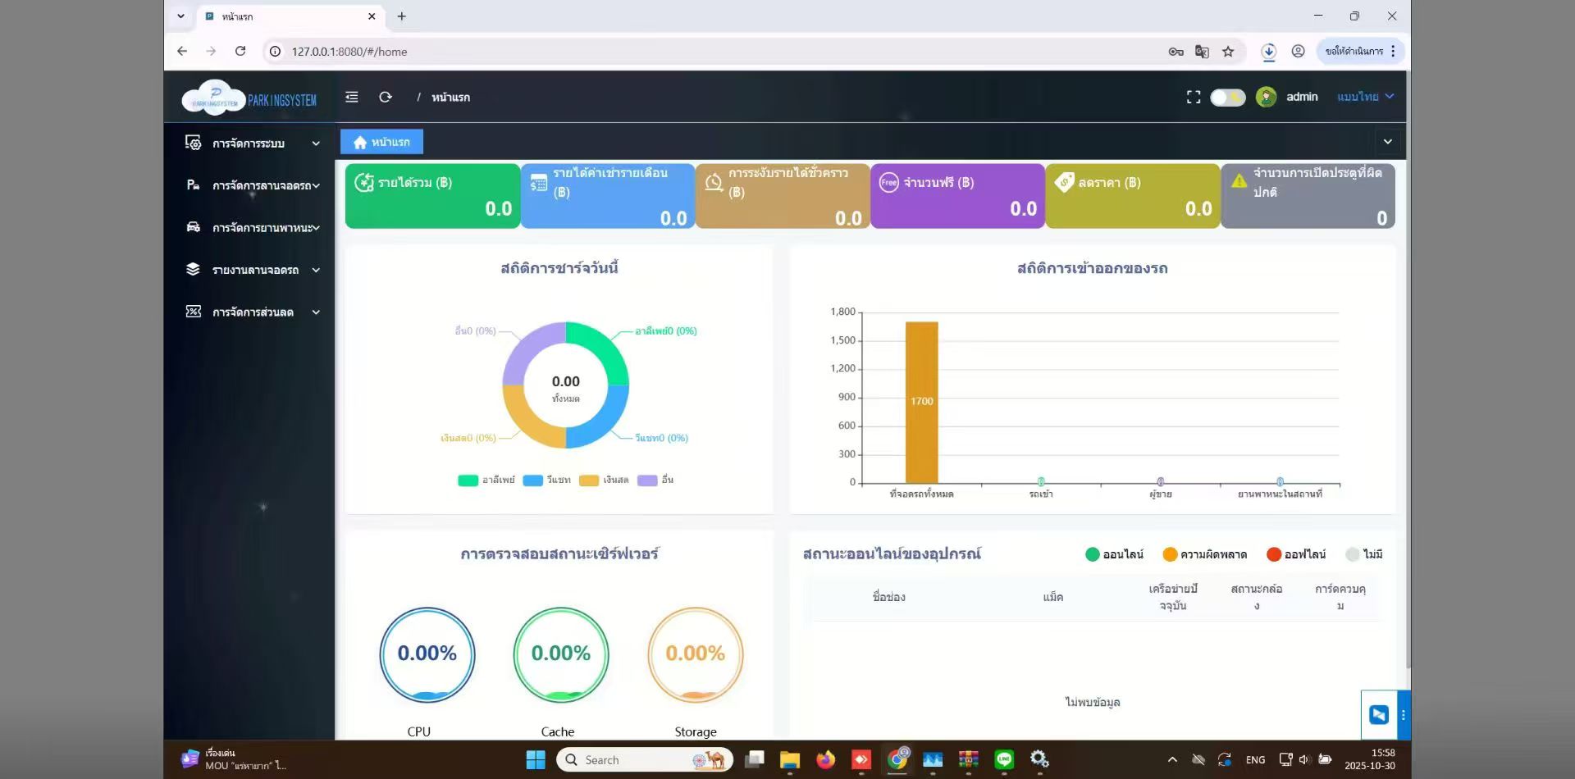The width and height of the screenshot is (1575, 779).
Task: Toggle the dark mode theme switch
Action: [x=1227, y=98]
